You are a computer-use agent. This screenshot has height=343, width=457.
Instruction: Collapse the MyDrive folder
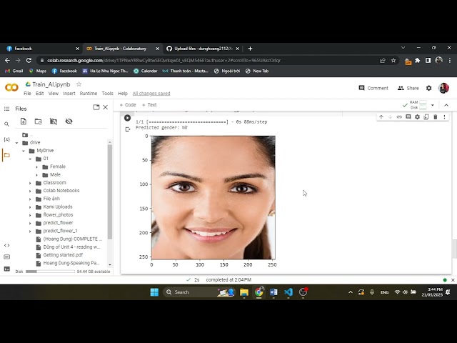coord(24,151)
